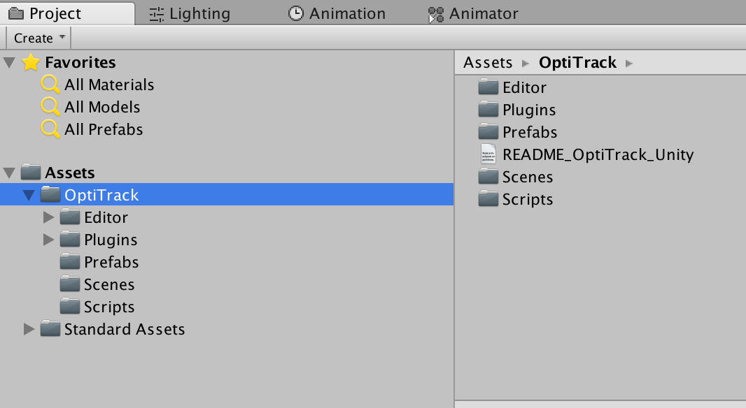Image resolution: width=746 pixels, height=408 pixels.
Task: Open the Create dropdown menu
Action: (37, 37)
